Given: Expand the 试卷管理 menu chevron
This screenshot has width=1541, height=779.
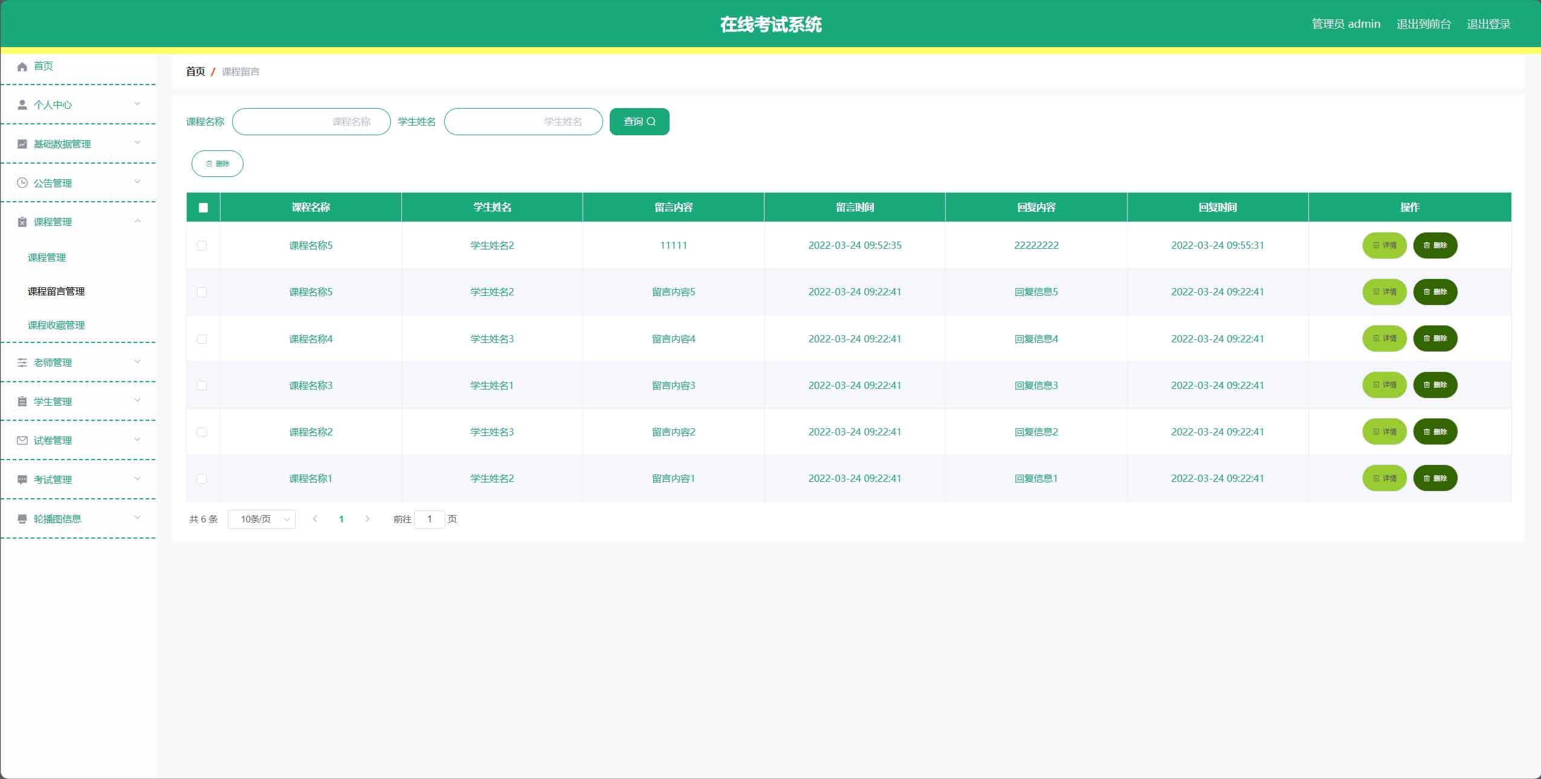Looking at the screenshot, I should coord(137,440).
